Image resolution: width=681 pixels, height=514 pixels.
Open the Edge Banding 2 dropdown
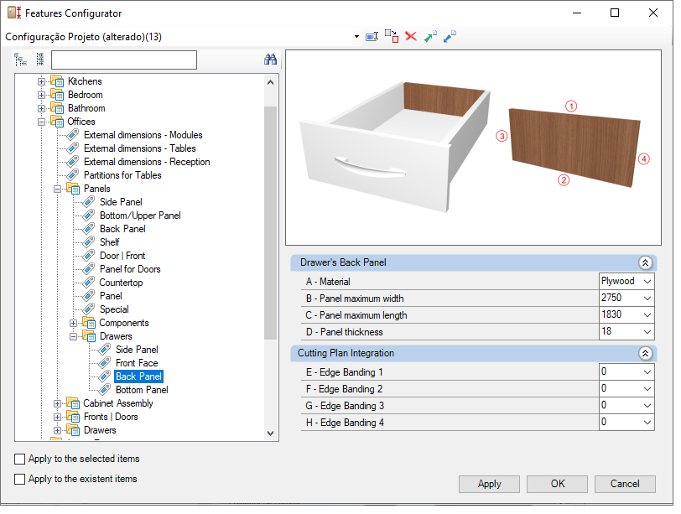[647, 389]
